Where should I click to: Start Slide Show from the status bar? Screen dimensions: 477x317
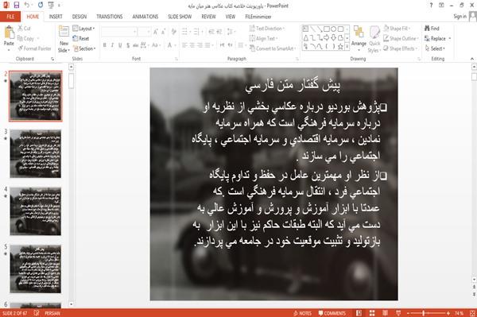click(x=398, y=313)
